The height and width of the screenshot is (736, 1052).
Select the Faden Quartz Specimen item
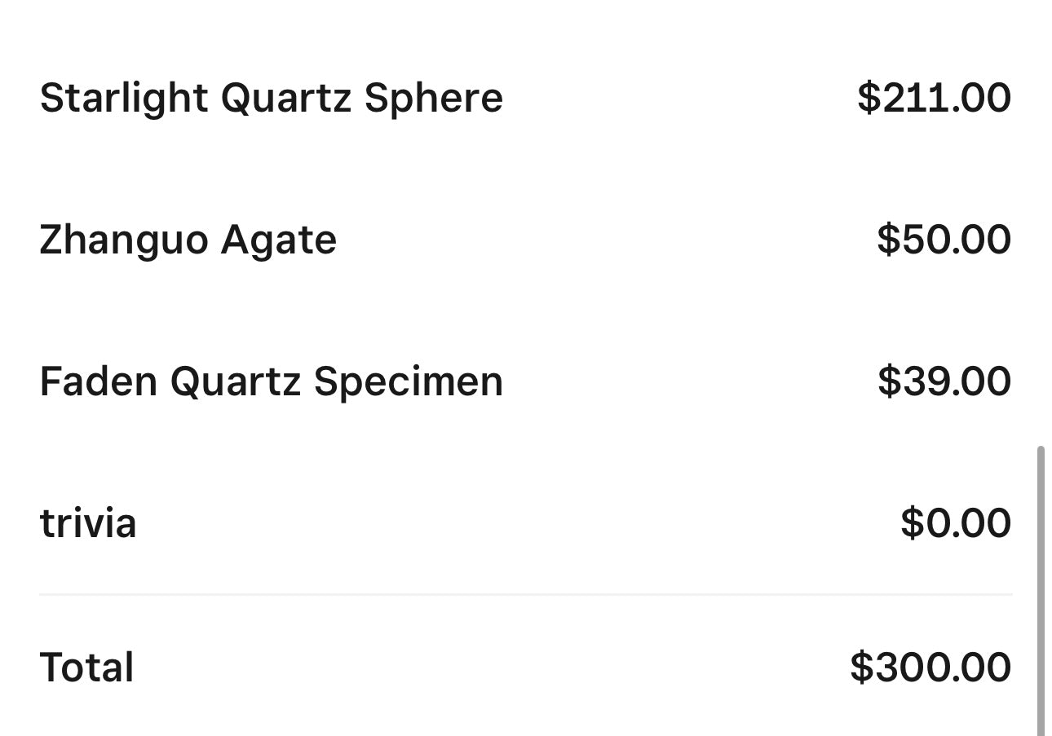[271, 382]
